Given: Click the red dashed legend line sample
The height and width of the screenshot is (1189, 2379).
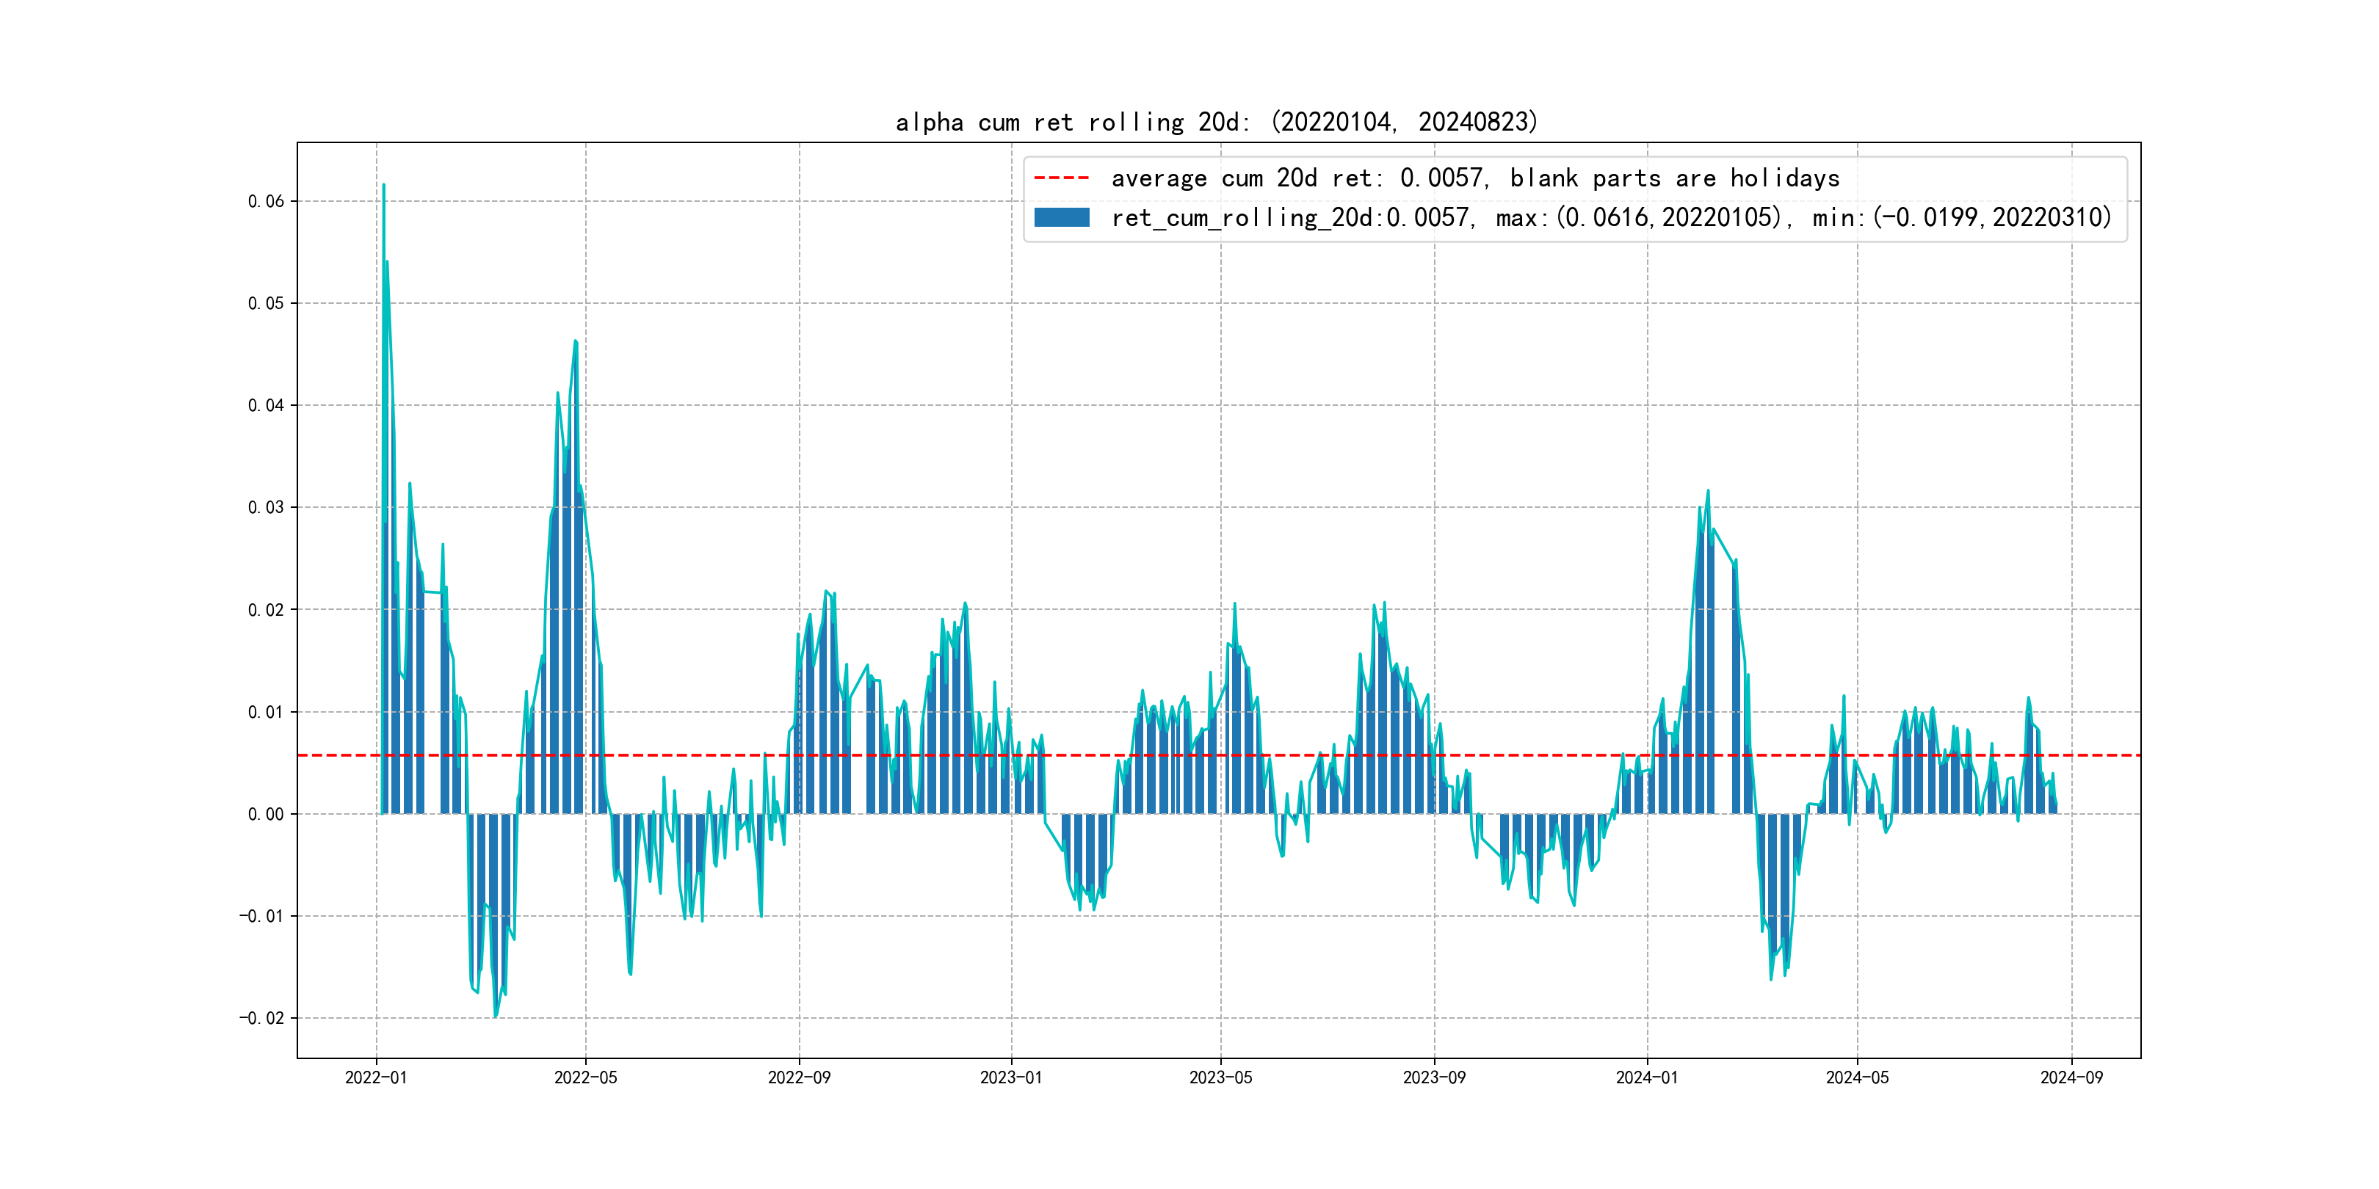Looking at the screenshot, I should [x=1061, y=178].
